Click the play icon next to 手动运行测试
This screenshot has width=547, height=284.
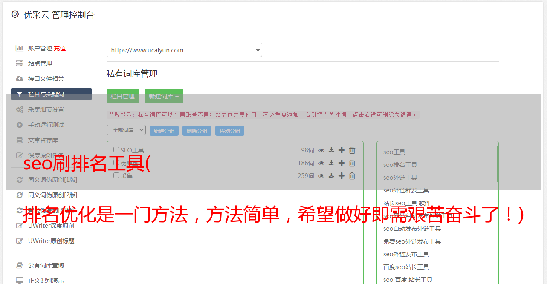pos(20,125)
